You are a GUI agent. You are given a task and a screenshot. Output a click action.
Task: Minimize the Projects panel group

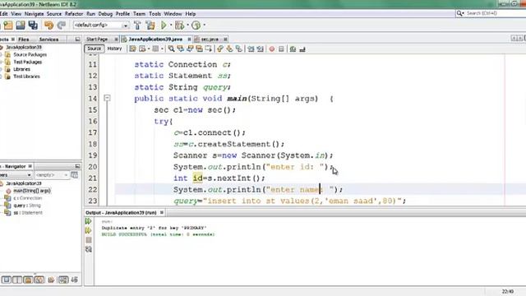[x=77, y=39]
